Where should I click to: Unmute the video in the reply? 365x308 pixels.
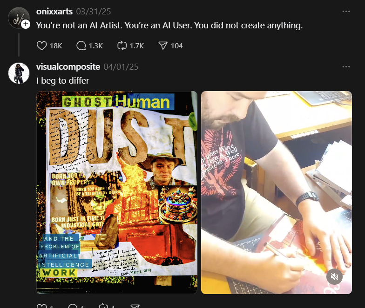coord(334,276)
